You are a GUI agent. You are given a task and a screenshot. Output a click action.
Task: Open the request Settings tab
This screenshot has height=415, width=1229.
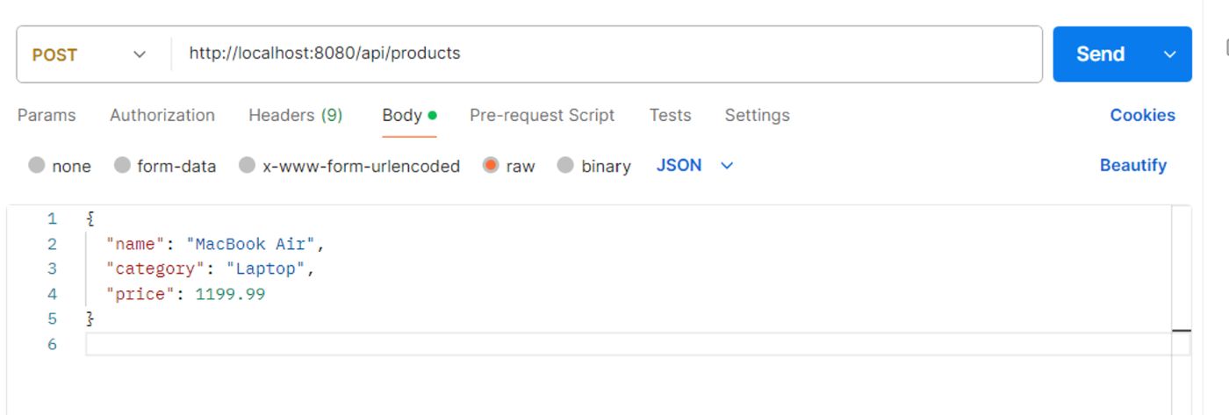[757, 115]
